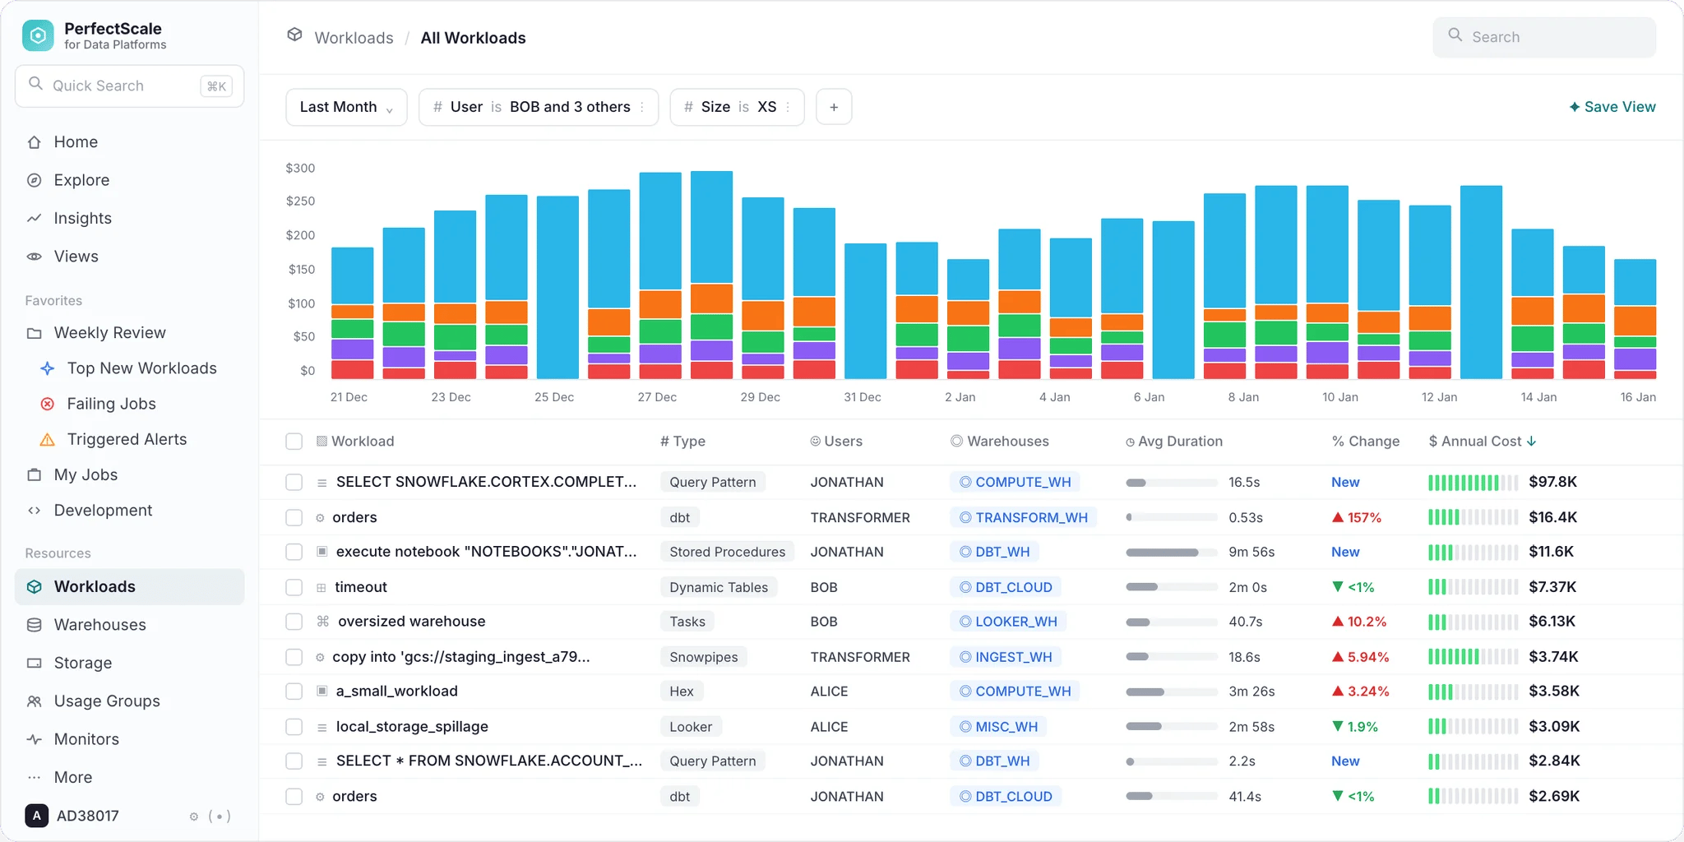Click the account settings gear icon

194,817
